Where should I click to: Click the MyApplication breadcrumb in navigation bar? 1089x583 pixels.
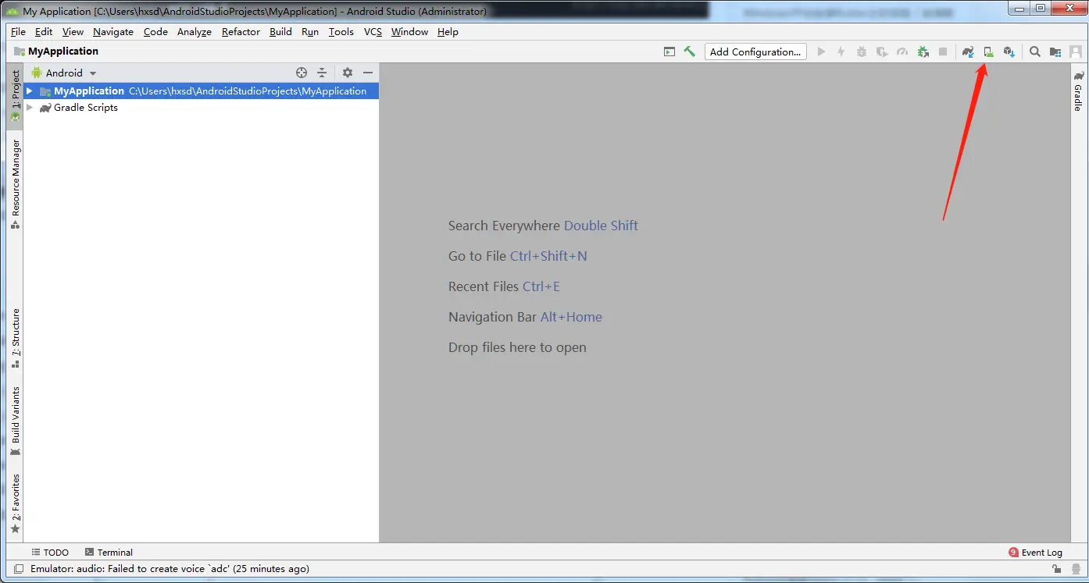[56, 52]
